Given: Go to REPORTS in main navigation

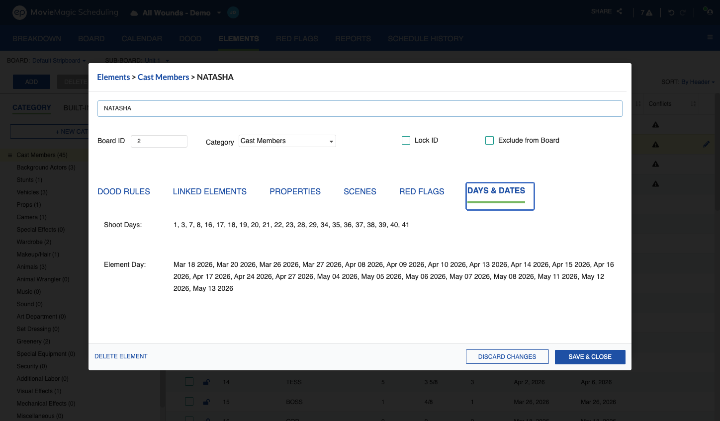Looking at the screenshot, I should point(353,39).
